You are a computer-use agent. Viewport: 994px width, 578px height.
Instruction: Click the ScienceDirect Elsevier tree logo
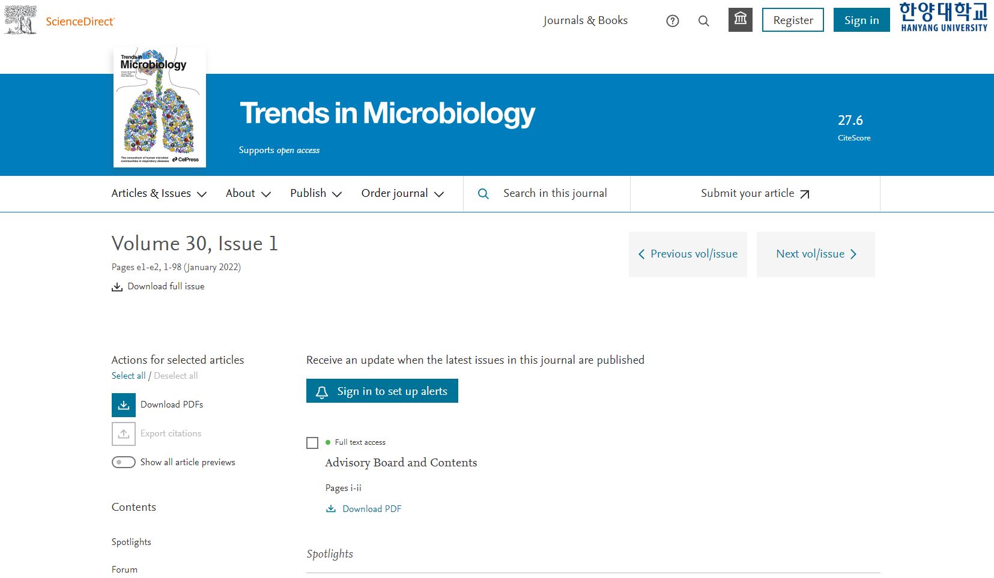pos(21,20)
